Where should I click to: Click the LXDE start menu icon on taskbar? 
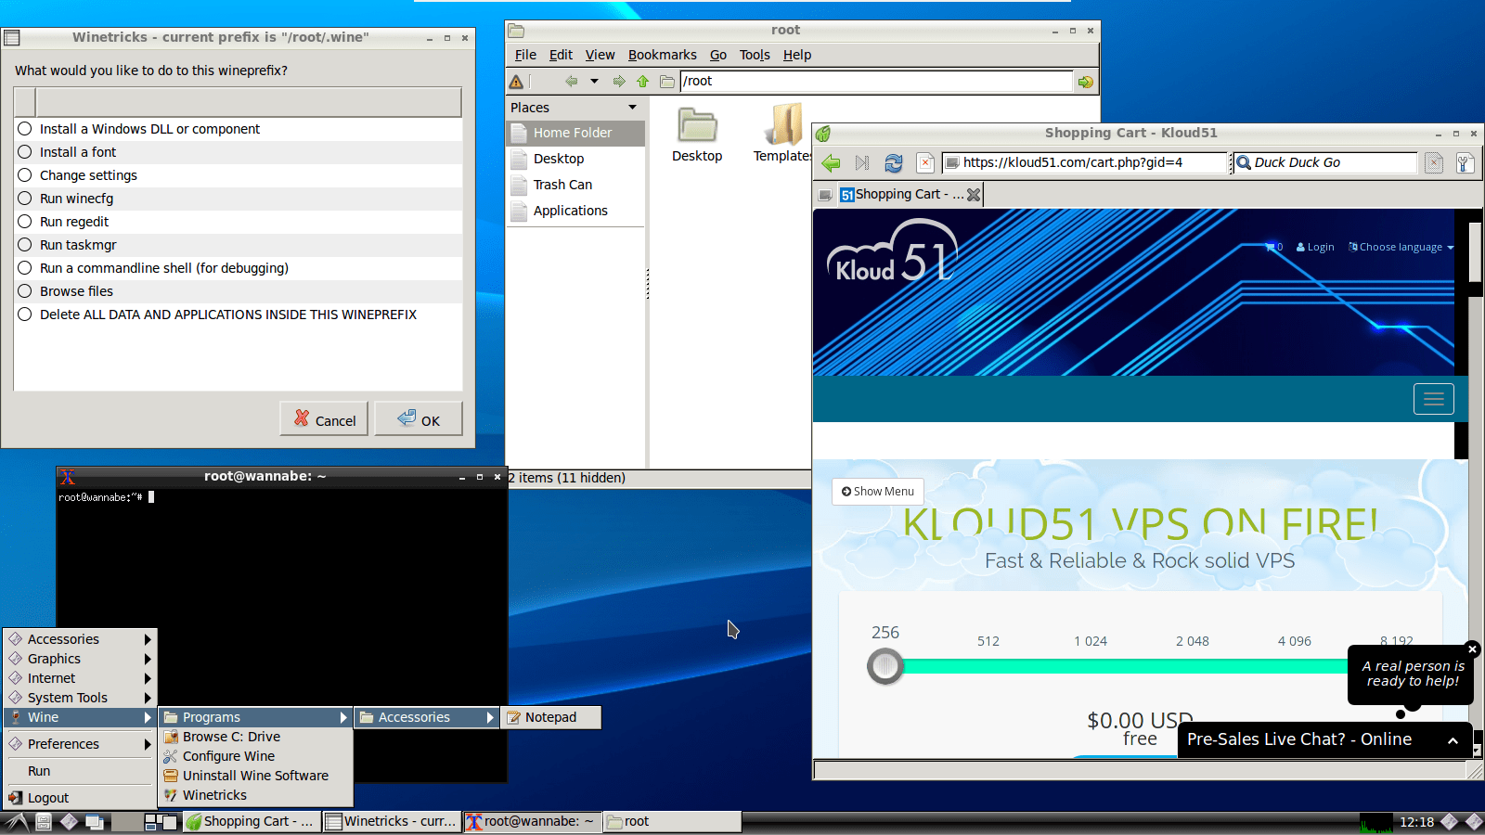17,822
